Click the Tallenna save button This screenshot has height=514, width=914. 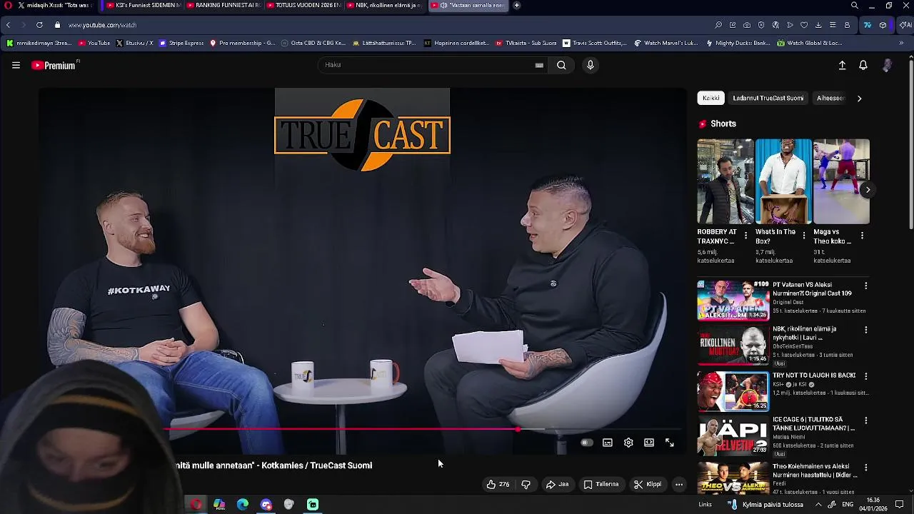tap(601, 484)
